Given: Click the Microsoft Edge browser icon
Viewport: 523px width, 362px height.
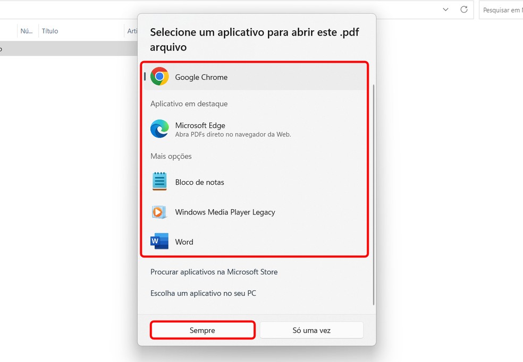Looking at the screenshot, I should (x=159, y=128).
